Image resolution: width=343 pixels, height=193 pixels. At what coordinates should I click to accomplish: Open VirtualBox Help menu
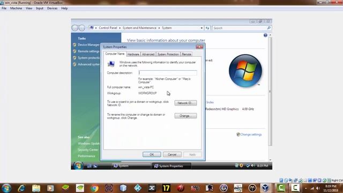click(x=64, y=9)
